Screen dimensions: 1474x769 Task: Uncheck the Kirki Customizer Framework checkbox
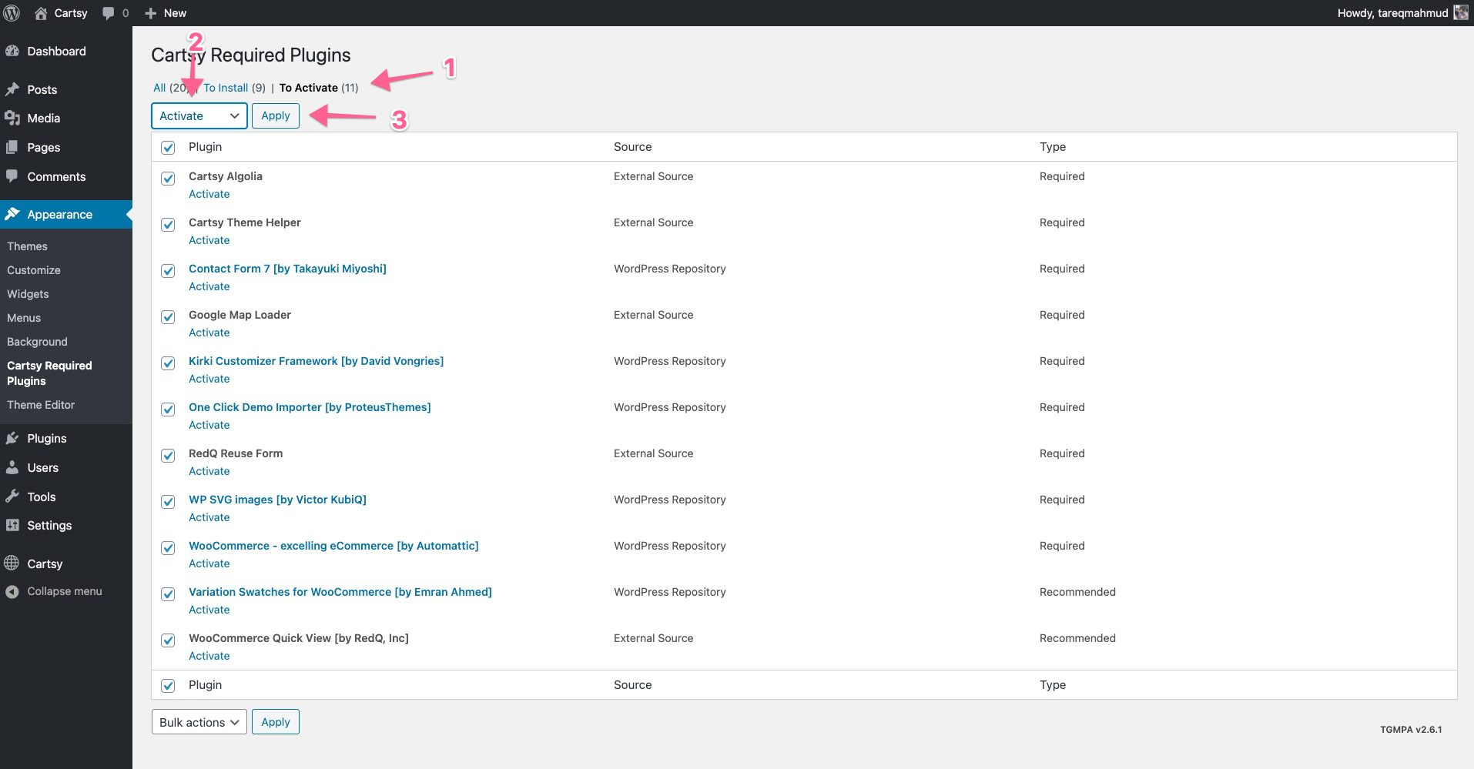168,363
